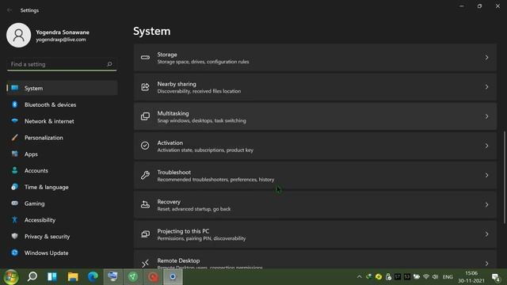Click the Settings page vertical scrollbar
This screenshot has height=285, width=507.
[x=505, y=177]
